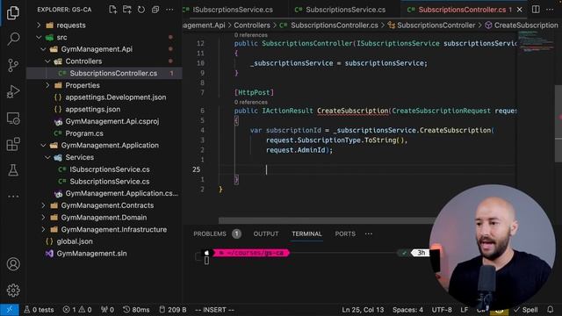This screenshot has height=316, width=562.
Task: Split the editor to the right
Action: point(536,10)
